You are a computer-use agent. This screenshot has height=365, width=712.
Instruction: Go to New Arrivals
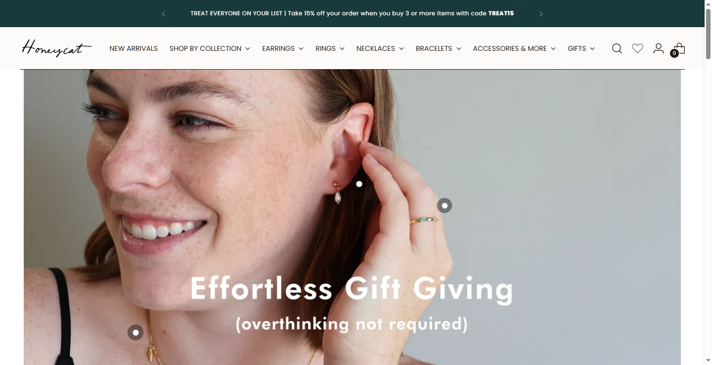133,48
